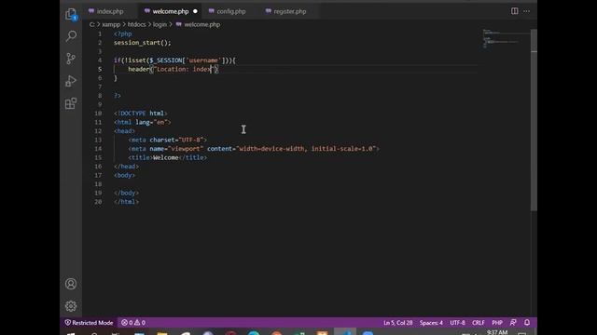Click the editor vertical scrollbar
The width and height of the screenshot is (597, 335).
coord(534,120)
